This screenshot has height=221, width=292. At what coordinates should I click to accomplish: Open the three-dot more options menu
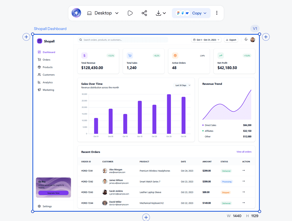click(217, 13)
